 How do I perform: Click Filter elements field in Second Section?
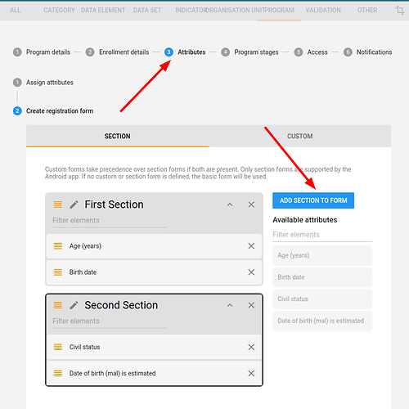(x=110, y=321)
